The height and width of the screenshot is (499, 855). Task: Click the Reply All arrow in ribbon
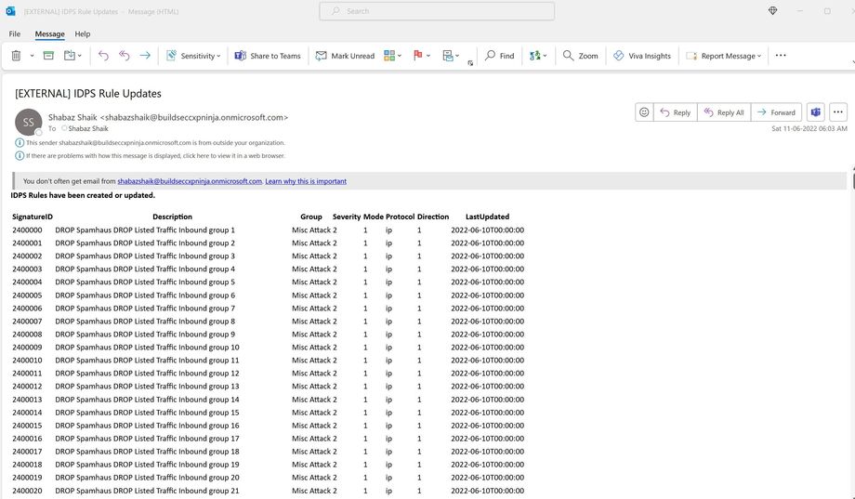pos(125,56)
